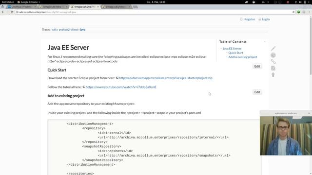Click the browser back arrow
Viewport: 312px width, 175px height.
click(x=3, y=12)
